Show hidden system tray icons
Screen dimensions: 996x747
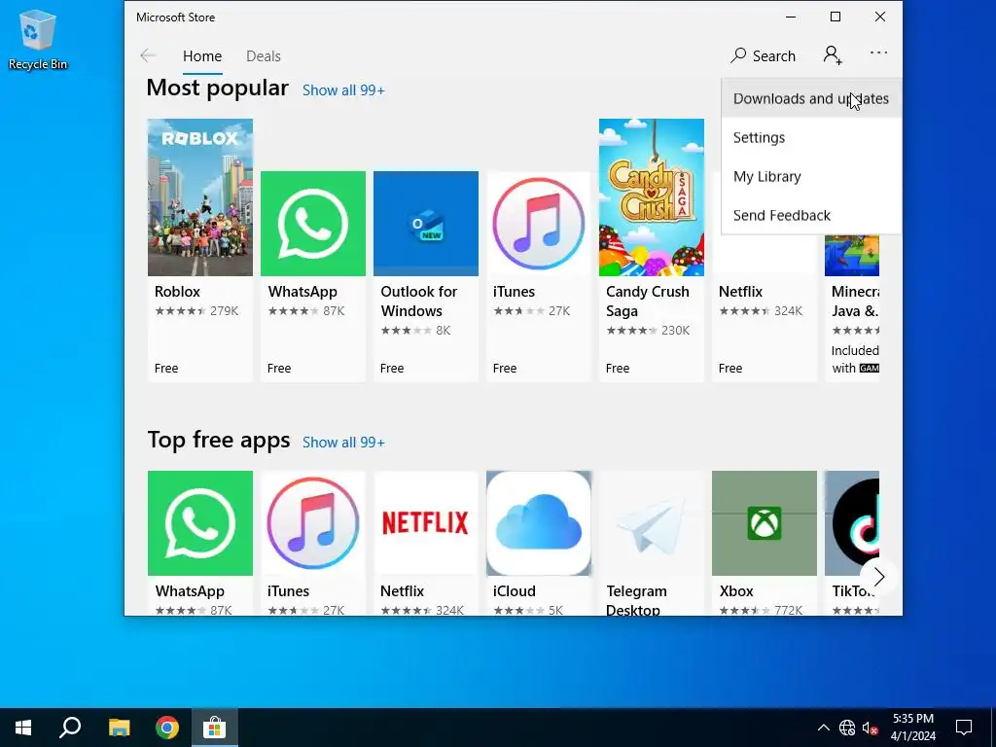(x=823, y=728)
